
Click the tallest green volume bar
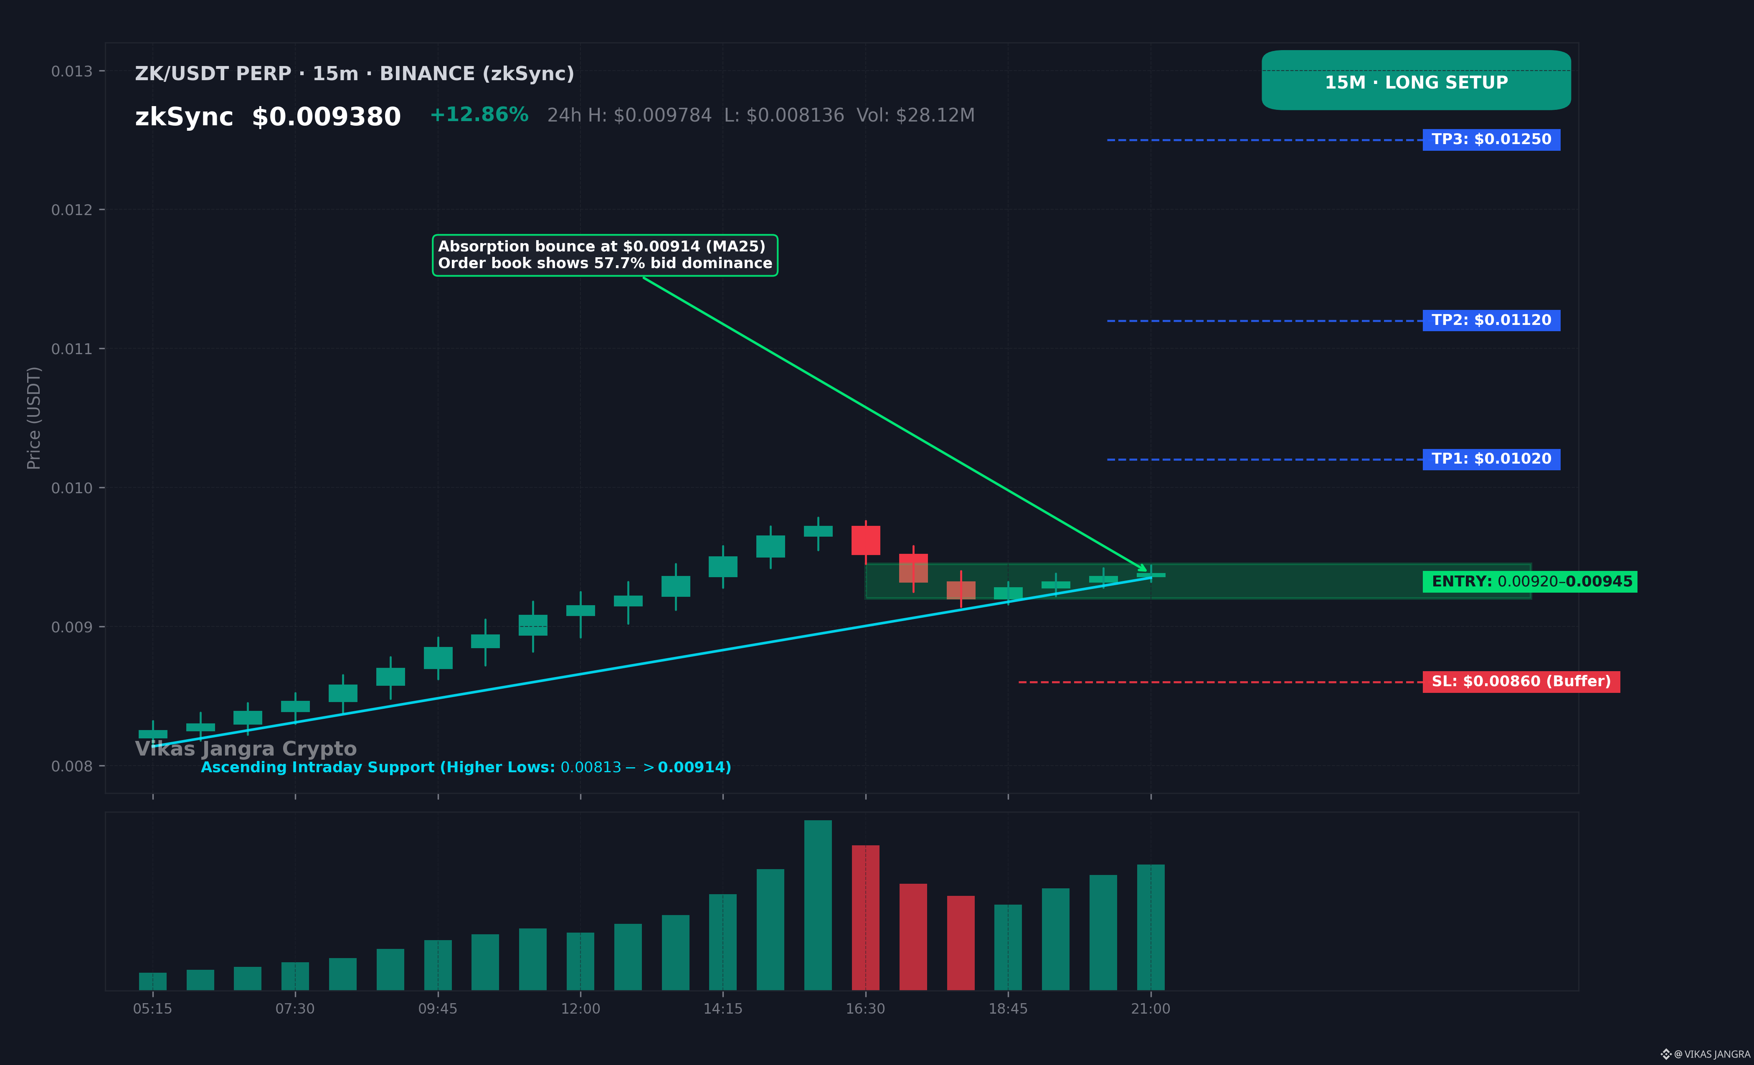(x=818, y=905)
